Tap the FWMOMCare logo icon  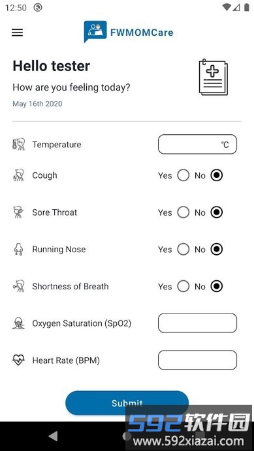point(95,31)
